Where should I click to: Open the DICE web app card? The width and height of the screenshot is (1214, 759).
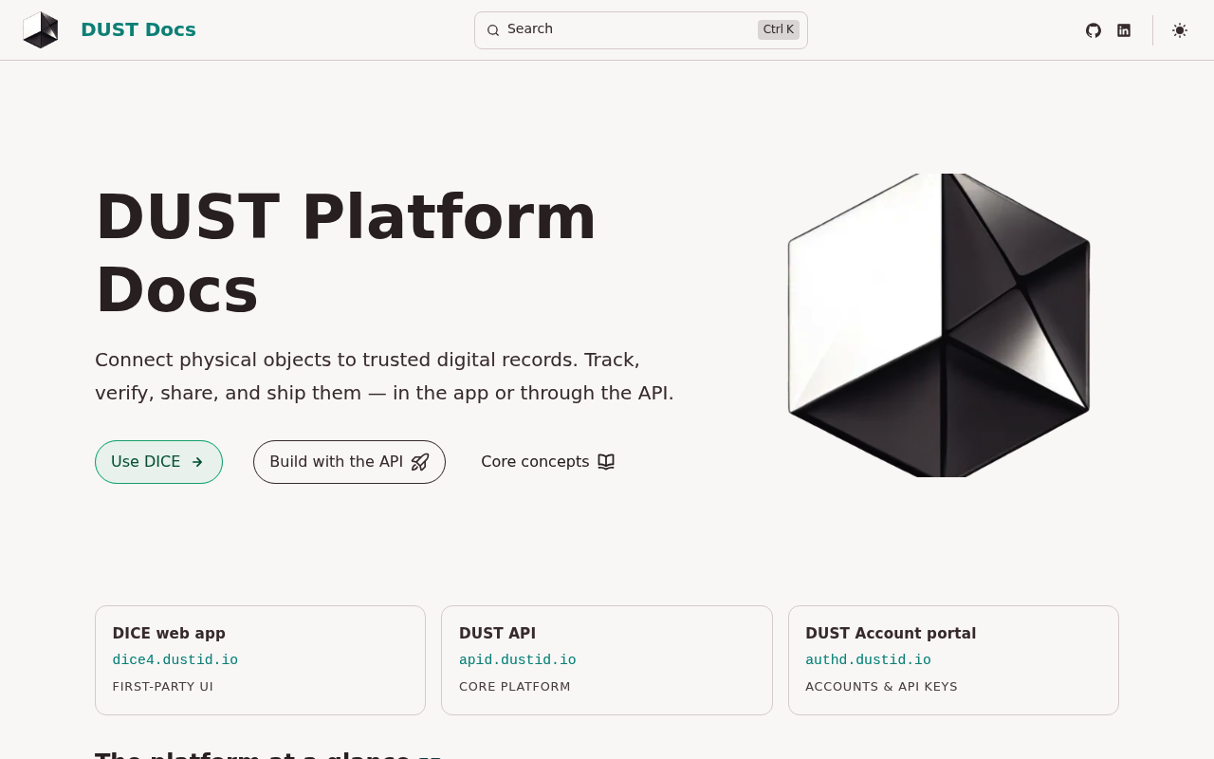[260, 660]
